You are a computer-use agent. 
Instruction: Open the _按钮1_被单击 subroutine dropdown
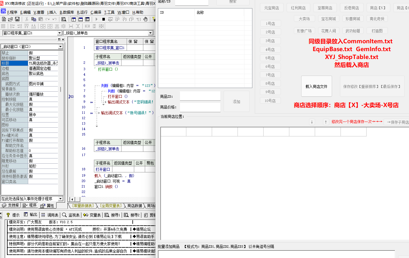[151, 33]
